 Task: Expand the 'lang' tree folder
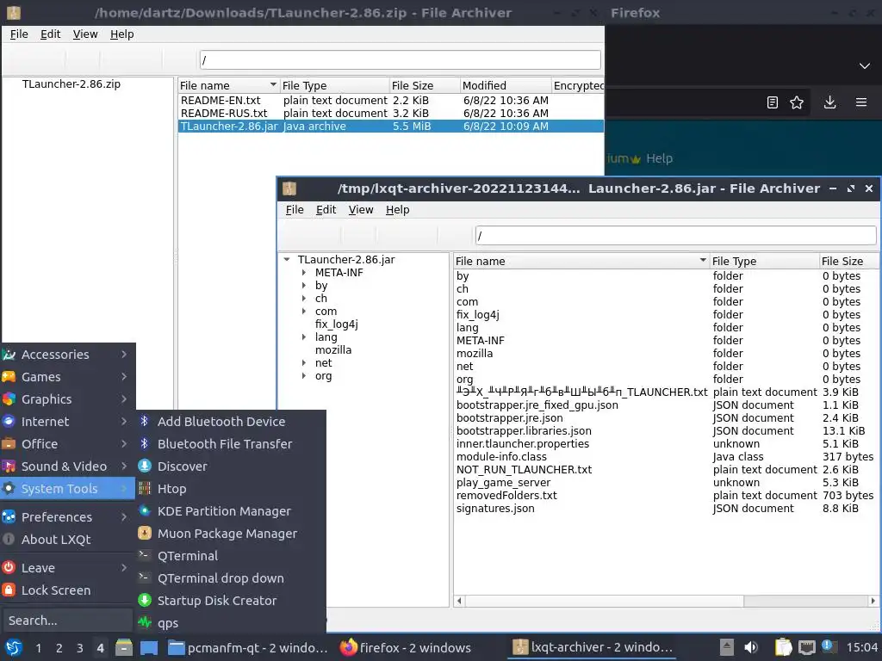(304, 337)
